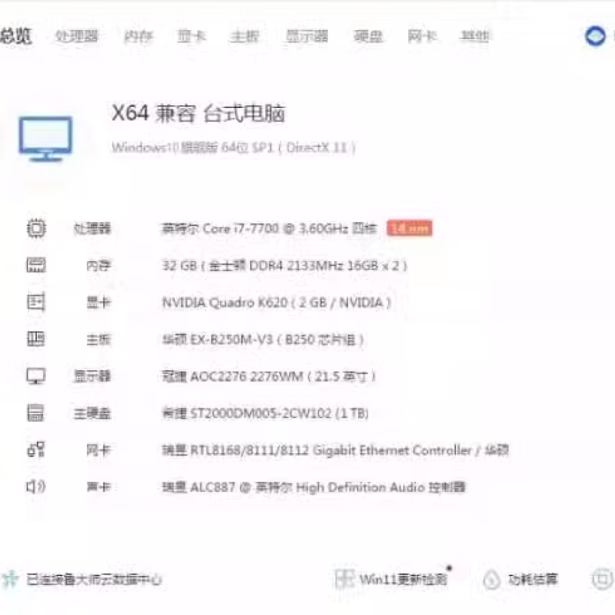Click the motherboard icon
This screenshot has width=615, height=615.
pyautogui.click(x=36, y=339)
